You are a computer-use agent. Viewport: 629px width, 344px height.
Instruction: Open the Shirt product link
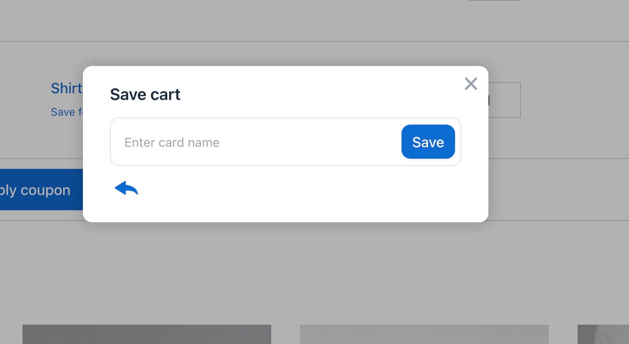[x=66, y=88]
